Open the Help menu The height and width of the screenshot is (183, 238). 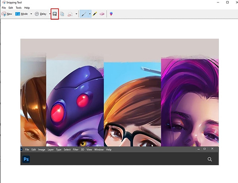[27, 8]
